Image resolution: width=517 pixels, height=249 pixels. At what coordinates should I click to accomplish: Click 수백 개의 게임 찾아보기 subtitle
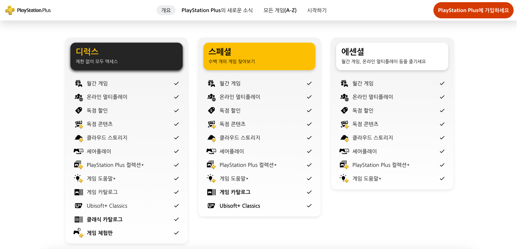(232, 62)
